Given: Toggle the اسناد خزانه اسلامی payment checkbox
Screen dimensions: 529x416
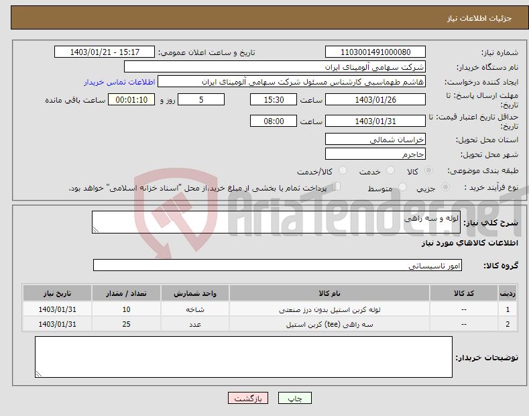Looking at the screenshot, I should [337, 187].
